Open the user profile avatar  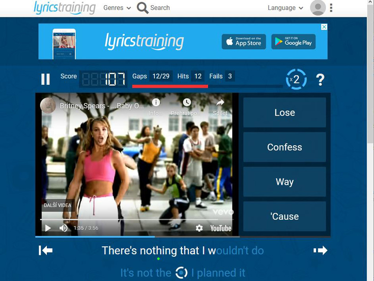click(318, 7)
